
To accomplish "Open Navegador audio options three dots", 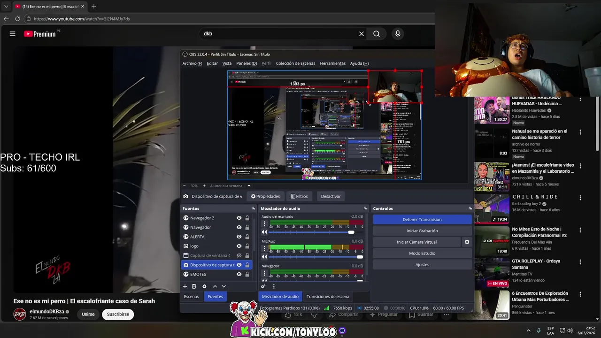I will click(264, 273).
